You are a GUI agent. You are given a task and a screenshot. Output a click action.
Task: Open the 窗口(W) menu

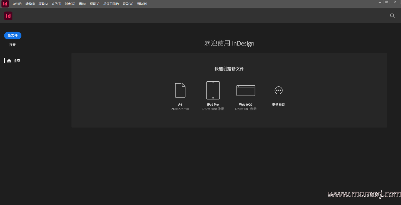(x=128, y=4)
